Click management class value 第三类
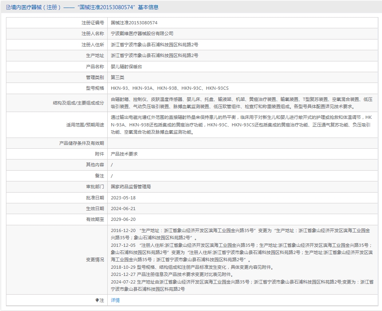382x311 pixels. pyautogui.click(x=117, y=77)
